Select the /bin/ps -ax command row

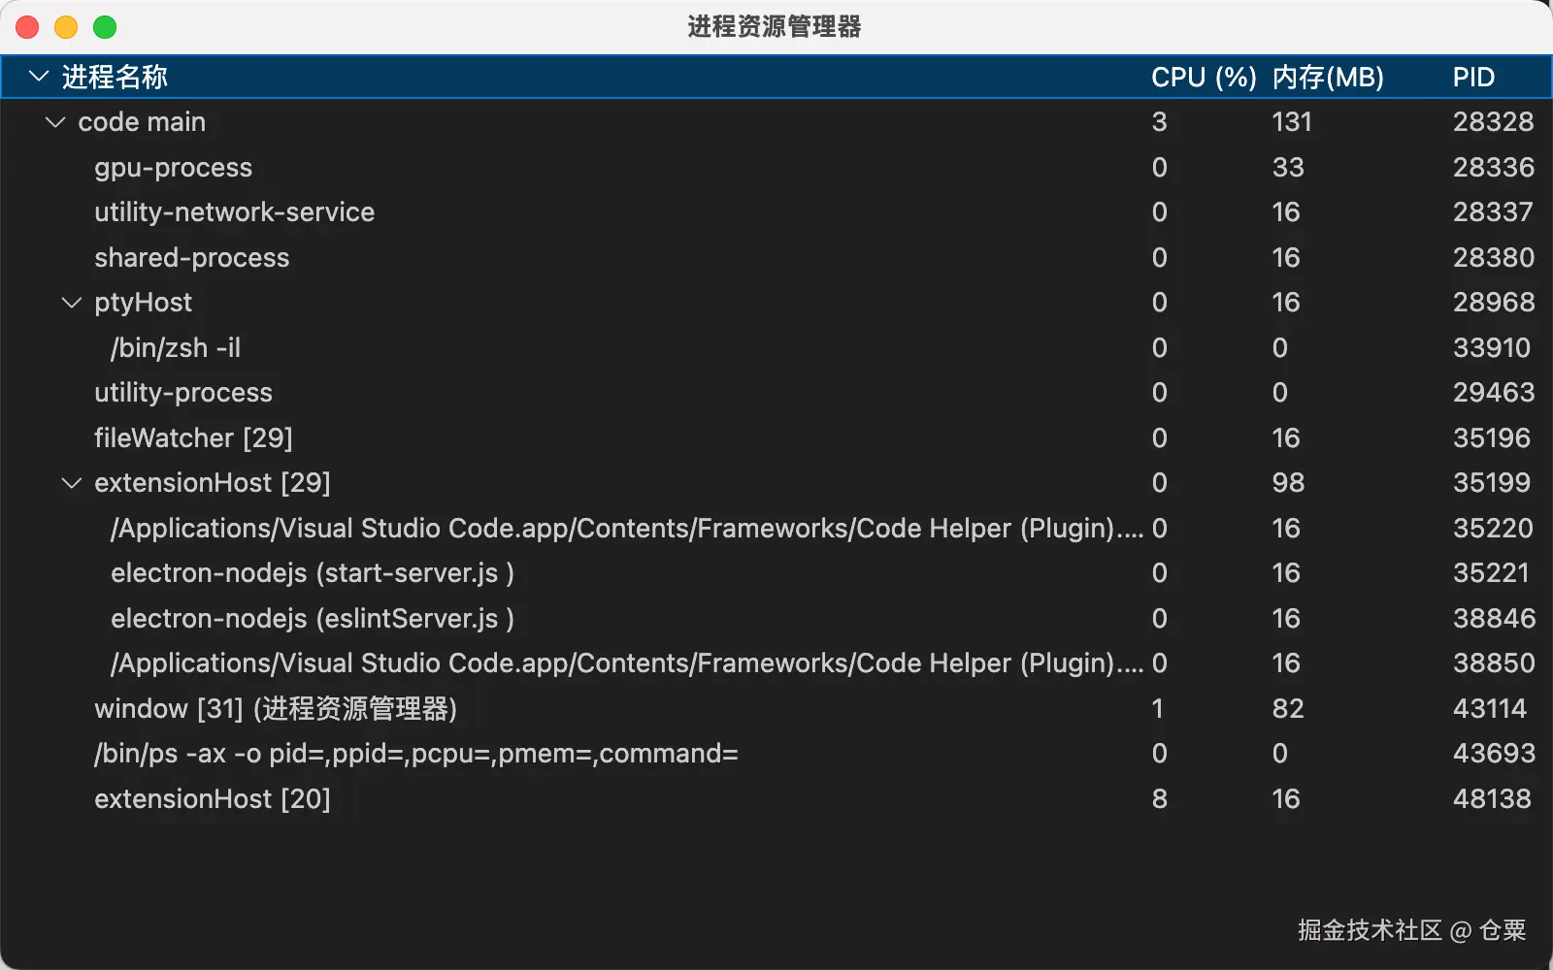pyautogui.click(x=776, y=754)
